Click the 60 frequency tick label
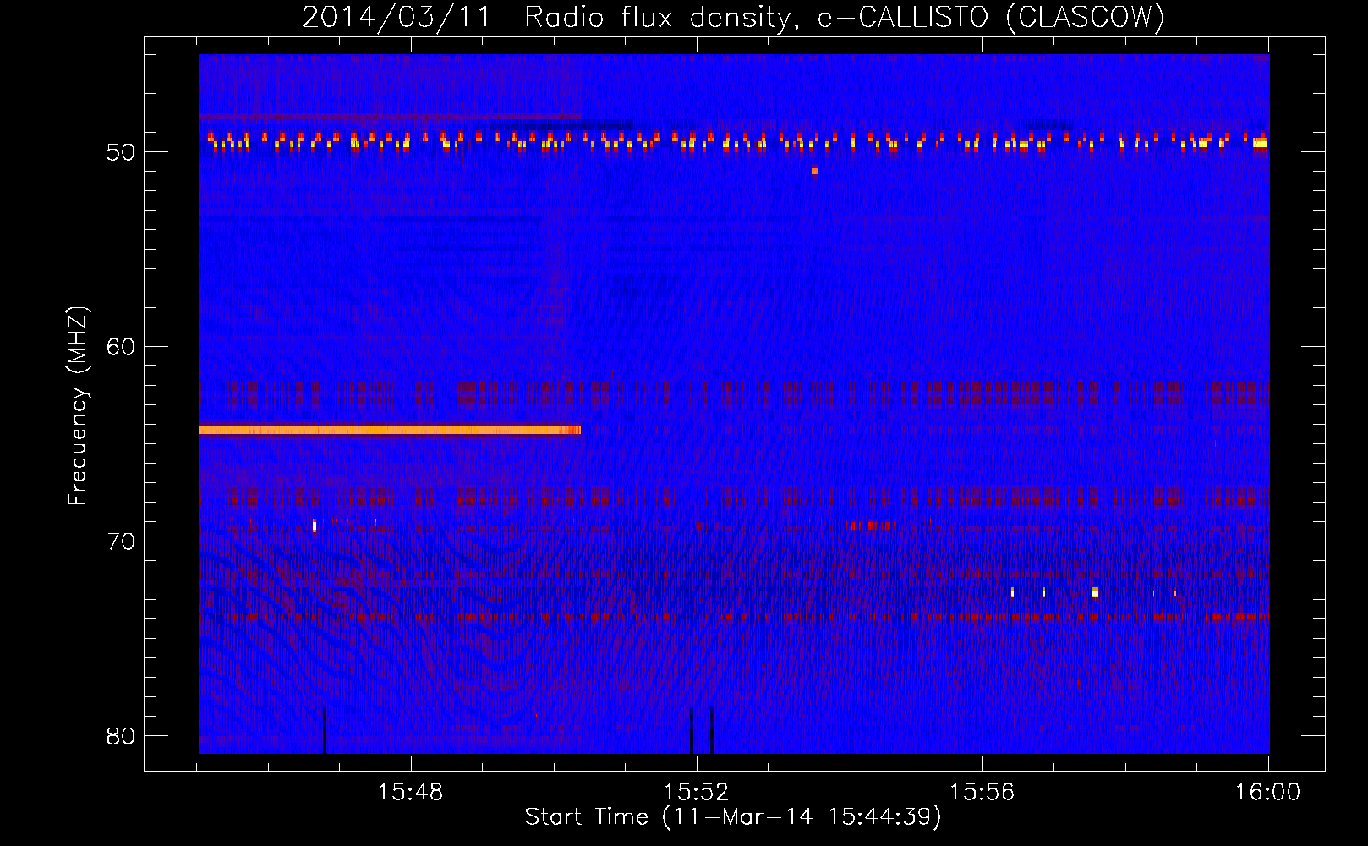 point(121,347)
